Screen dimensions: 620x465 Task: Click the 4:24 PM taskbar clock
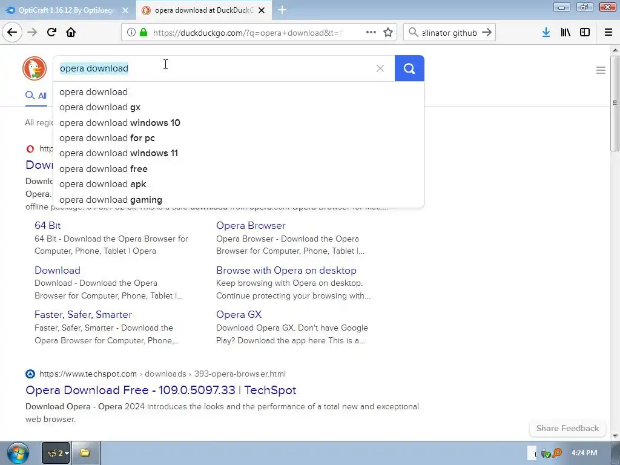584,453
